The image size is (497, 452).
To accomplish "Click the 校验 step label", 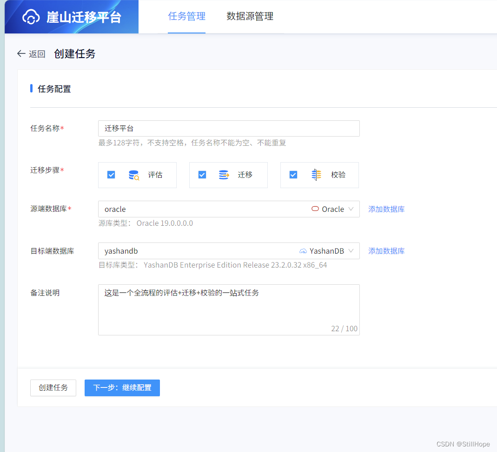I will coord(338,175).
